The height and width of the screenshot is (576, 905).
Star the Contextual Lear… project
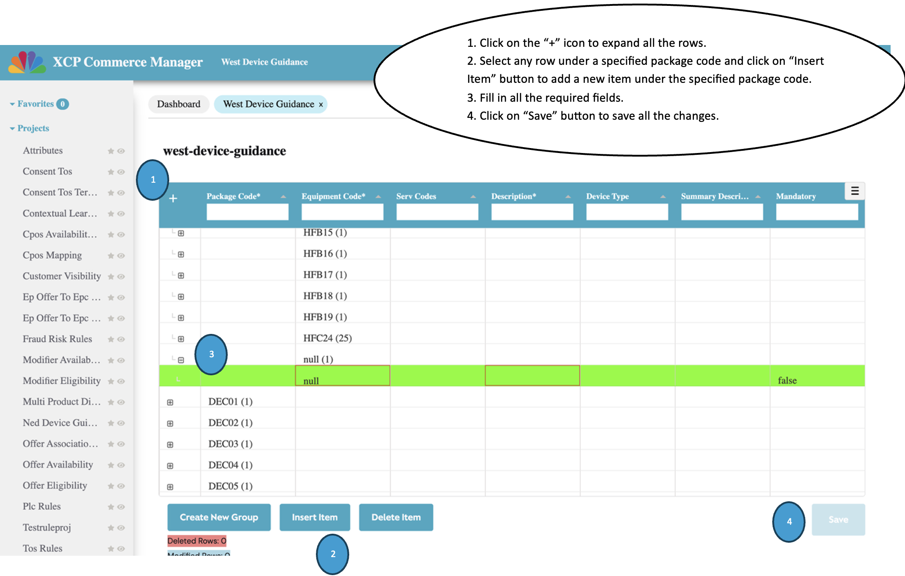coord(111,214)
